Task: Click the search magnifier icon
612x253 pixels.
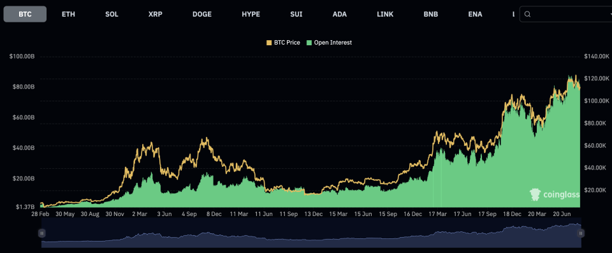Action: tap(527, 15)
